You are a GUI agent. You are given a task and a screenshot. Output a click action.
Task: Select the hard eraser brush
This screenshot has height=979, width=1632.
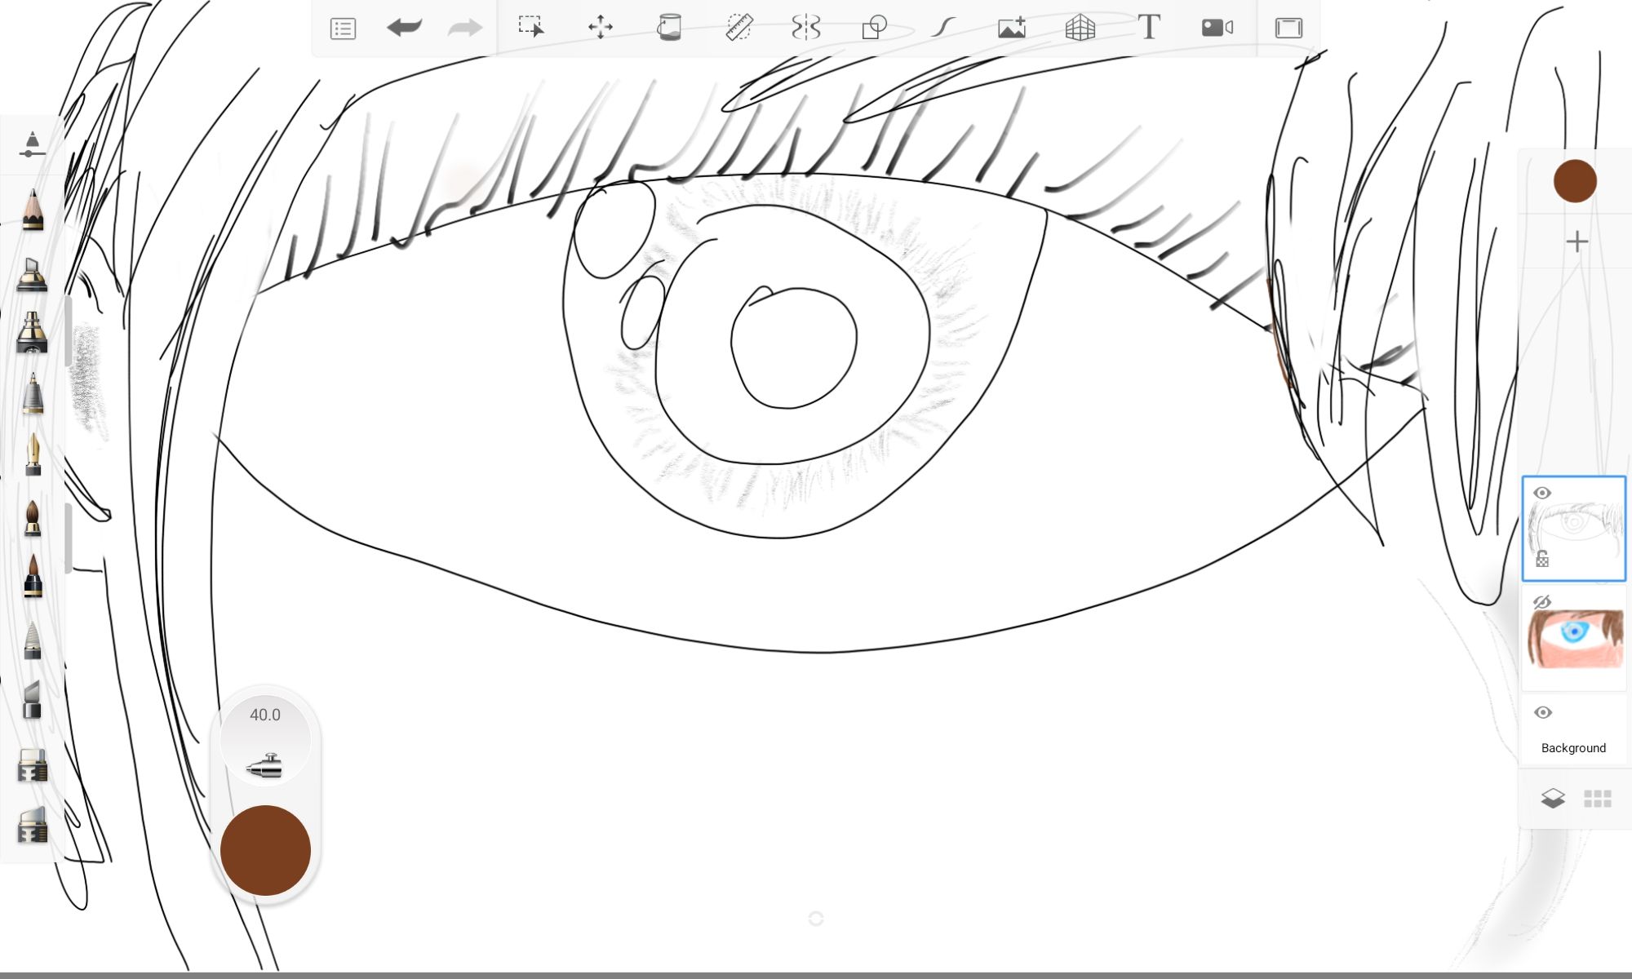pyautogui.click(x=32, y=765)
